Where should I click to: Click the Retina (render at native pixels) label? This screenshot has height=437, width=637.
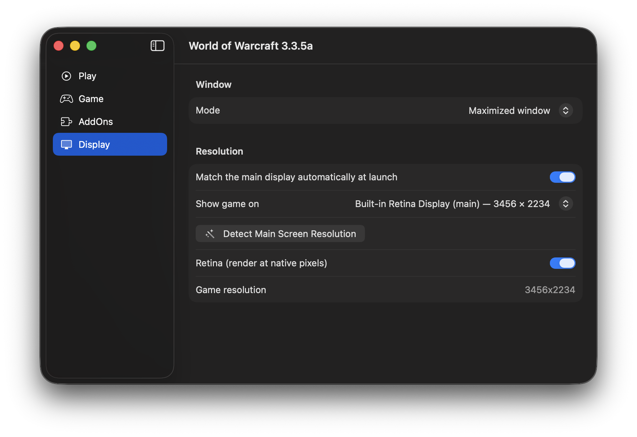(261, 263)
